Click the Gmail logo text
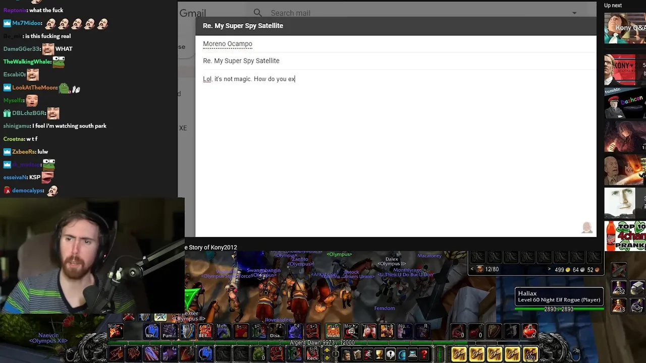646x363 pixels. [x=192, y=13]
